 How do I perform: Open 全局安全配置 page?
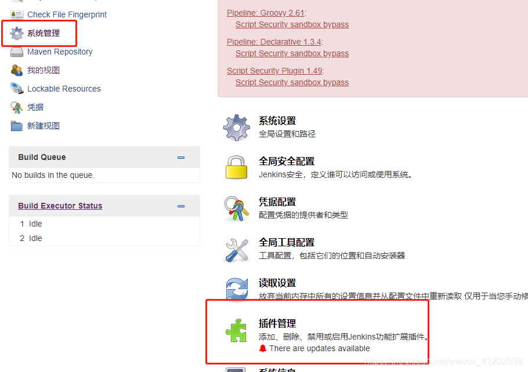click(x=287, y=162)
